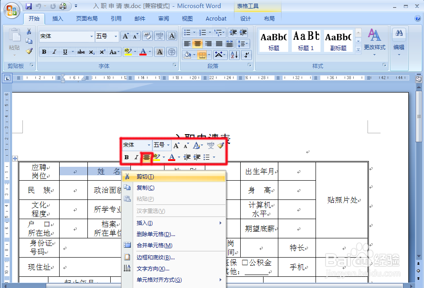Screen dimensions: 424x288
Task: Click the Word Help question mark icon
Action: coord(418,18)
